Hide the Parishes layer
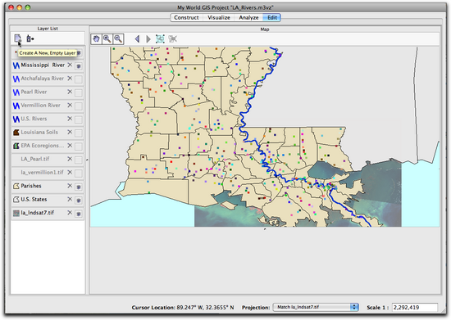Image resolution: width=451 pixels, height=320 pixels. coord(79,187)
